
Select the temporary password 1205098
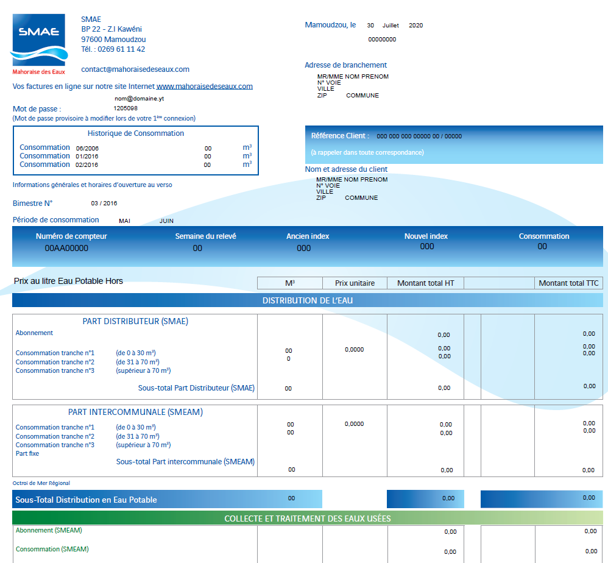point(125,108)
